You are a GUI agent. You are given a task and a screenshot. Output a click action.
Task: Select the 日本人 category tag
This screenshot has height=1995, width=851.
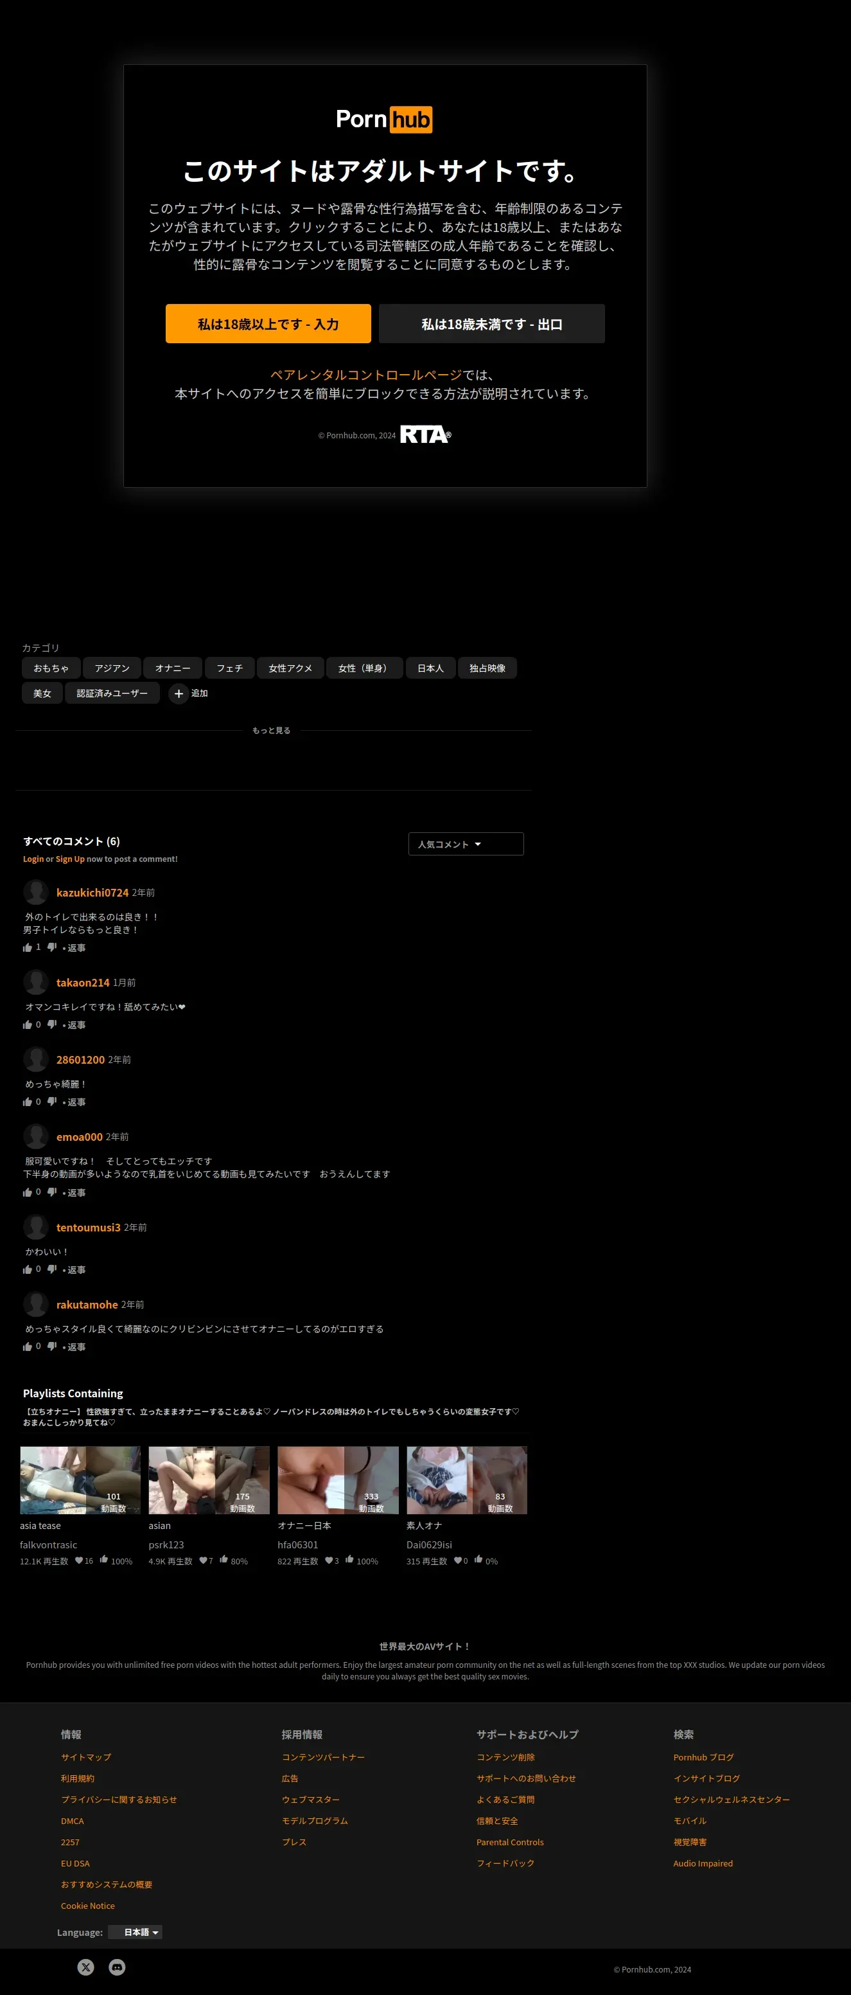[x=431, y=668]
